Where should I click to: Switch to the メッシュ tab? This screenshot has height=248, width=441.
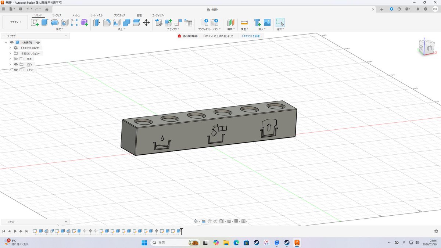coord(76,15)
